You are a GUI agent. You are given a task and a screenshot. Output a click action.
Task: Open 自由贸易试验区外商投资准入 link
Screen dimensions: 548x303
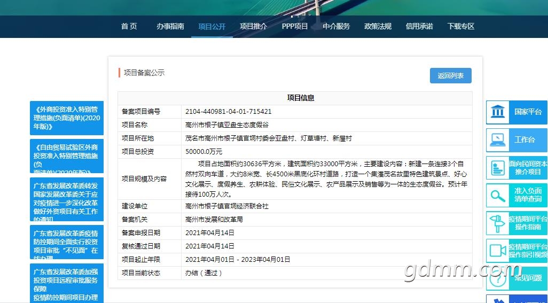(67, 156)
